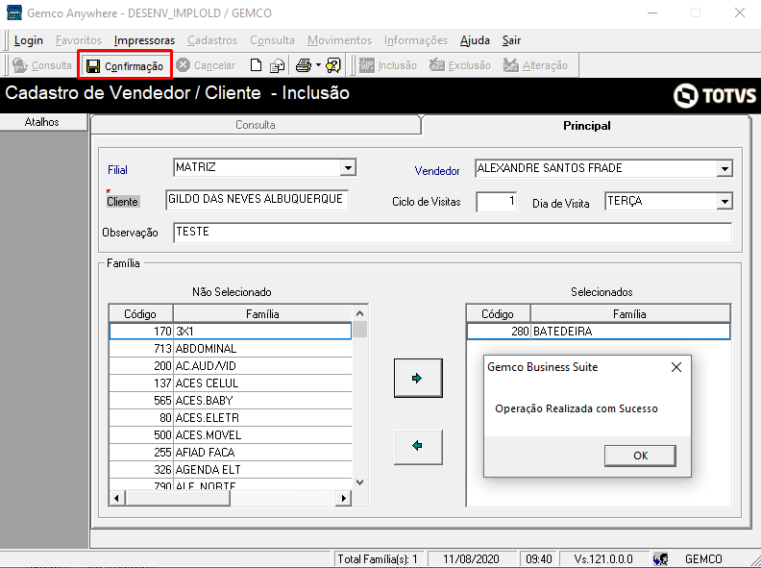Click the Total Família(s) status entry

[x=378, y=559]
